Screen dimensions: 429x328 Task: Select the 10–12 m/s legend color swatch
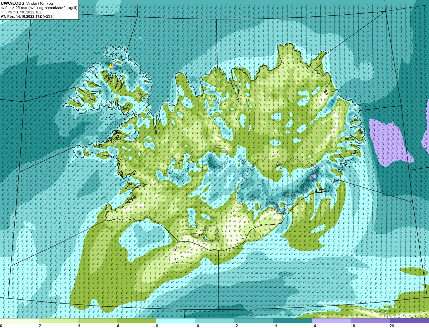pyautogui.click(x=214, y=321)
